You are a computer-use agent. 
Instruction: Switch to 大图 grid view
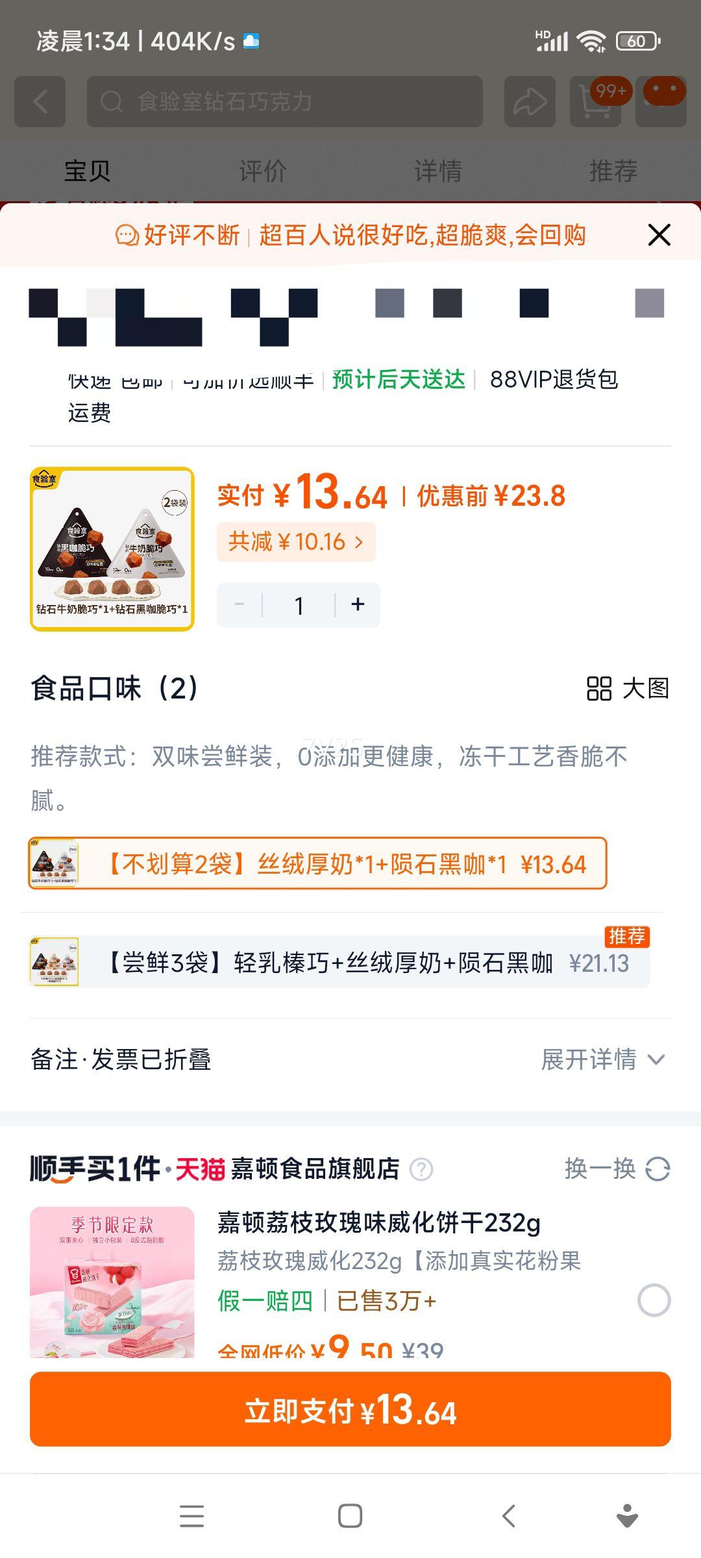628,689
